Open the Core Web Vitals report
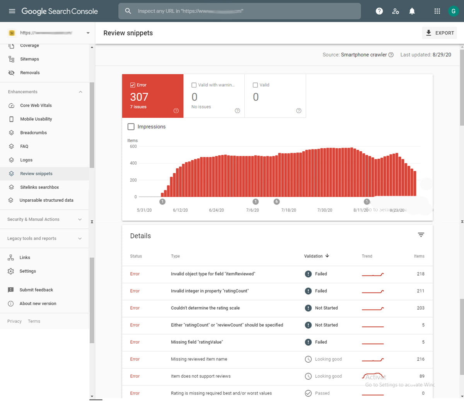The image size is (464, 401). click(44, 105)
